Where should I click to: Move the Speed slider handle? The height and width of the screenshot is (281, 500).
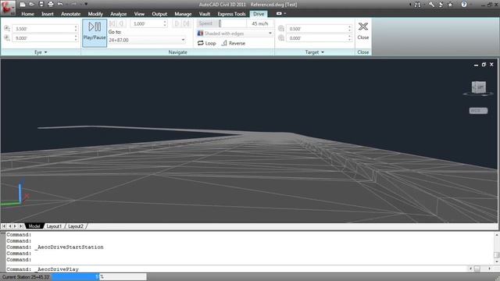[x=220, y=23]
